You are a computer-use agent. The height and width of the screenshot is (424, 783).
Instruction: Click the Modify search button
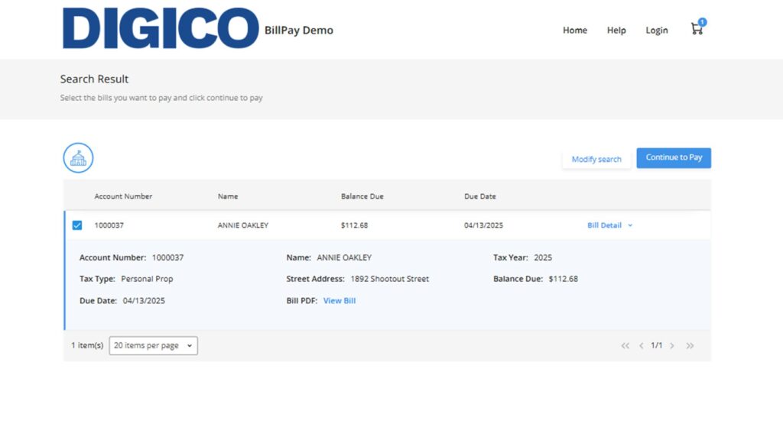coord(596,159)
